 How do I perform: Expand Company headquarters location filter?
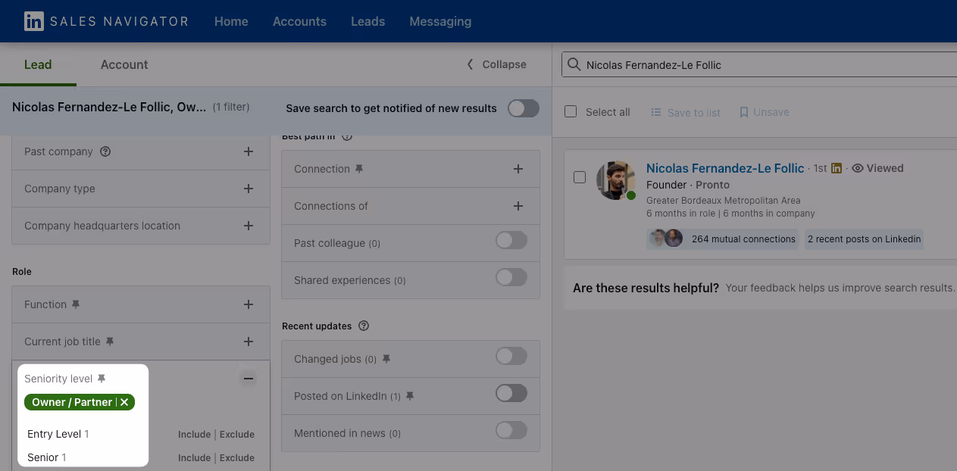(248, 226)
